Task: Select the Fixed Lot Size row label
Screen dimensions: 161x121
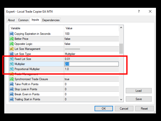Action: [x=23, y=59]
